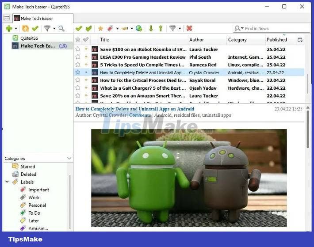Sort by Published column header

click(x=280, y=40)
